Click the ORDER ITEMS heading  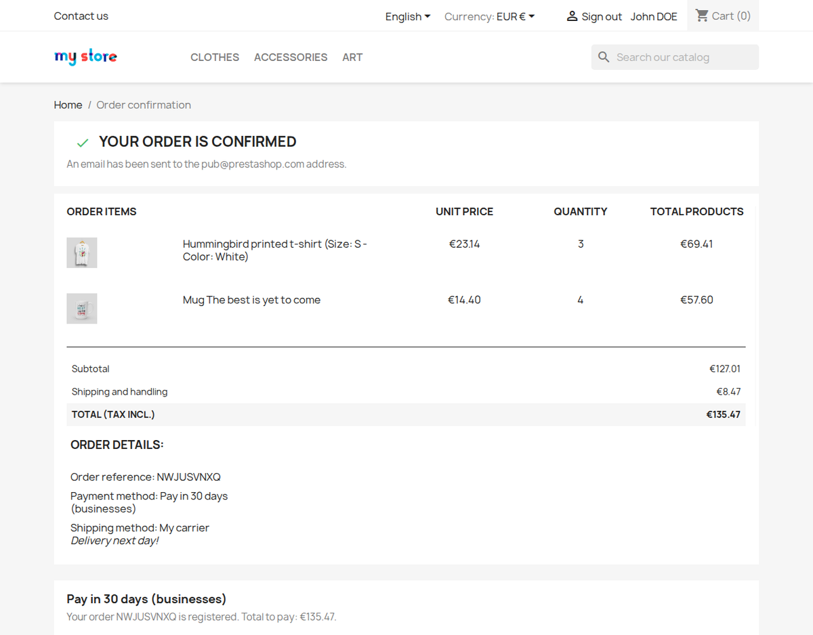pos(102,212)
